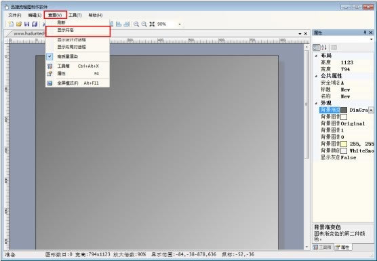Screen dimensions: 377x261
Task: Choose 工具箱 Ctrl+Alt+X menu entry
Action: pyautogui.click(x=77, y=66)
